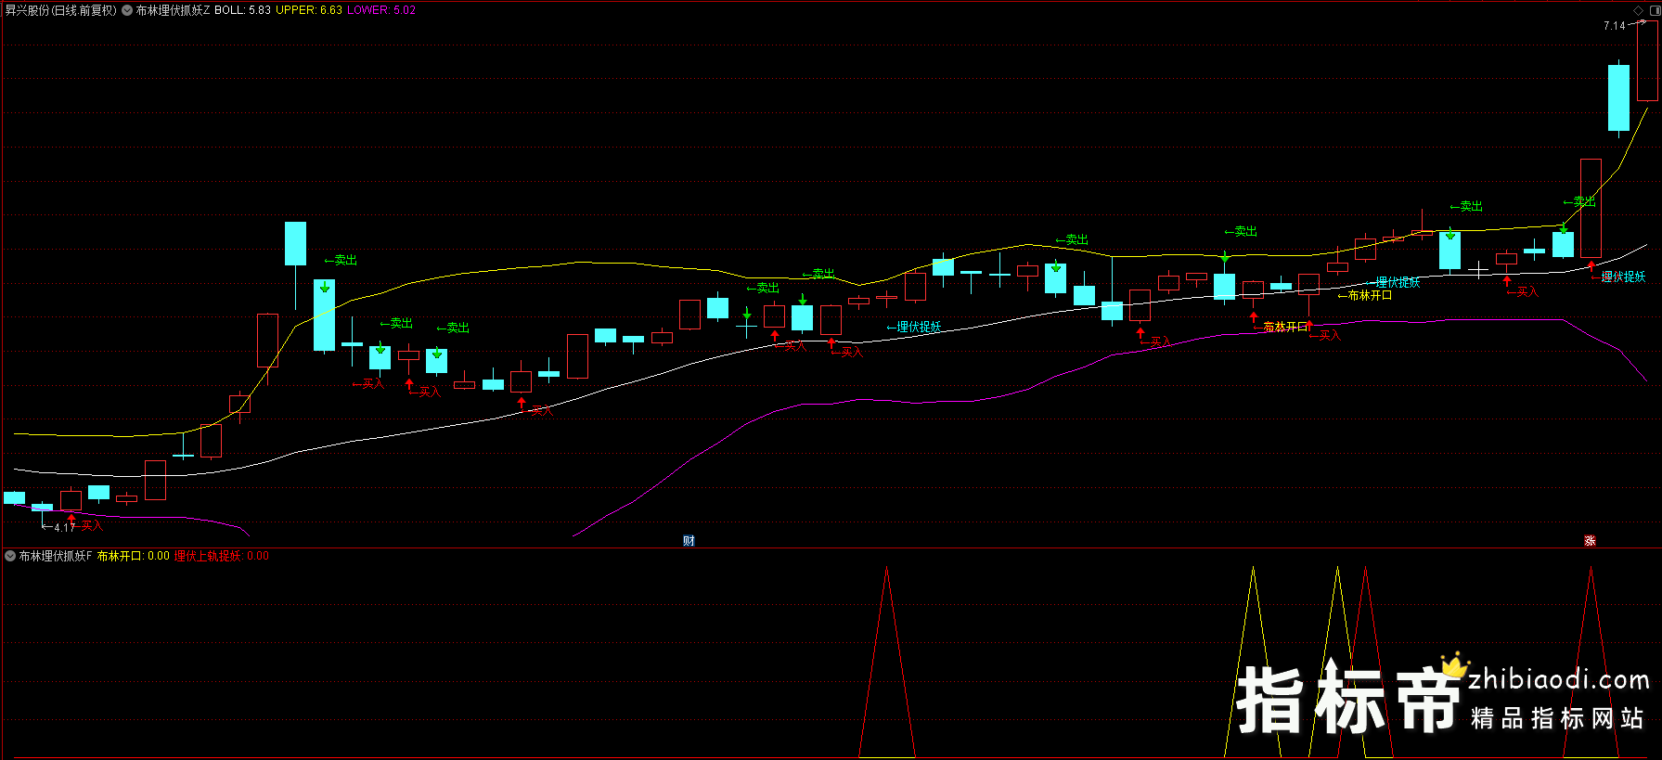The image size is (1662, 760).
Task: Click the 涨 marker icon at chart bottom
Action: 1590,541
